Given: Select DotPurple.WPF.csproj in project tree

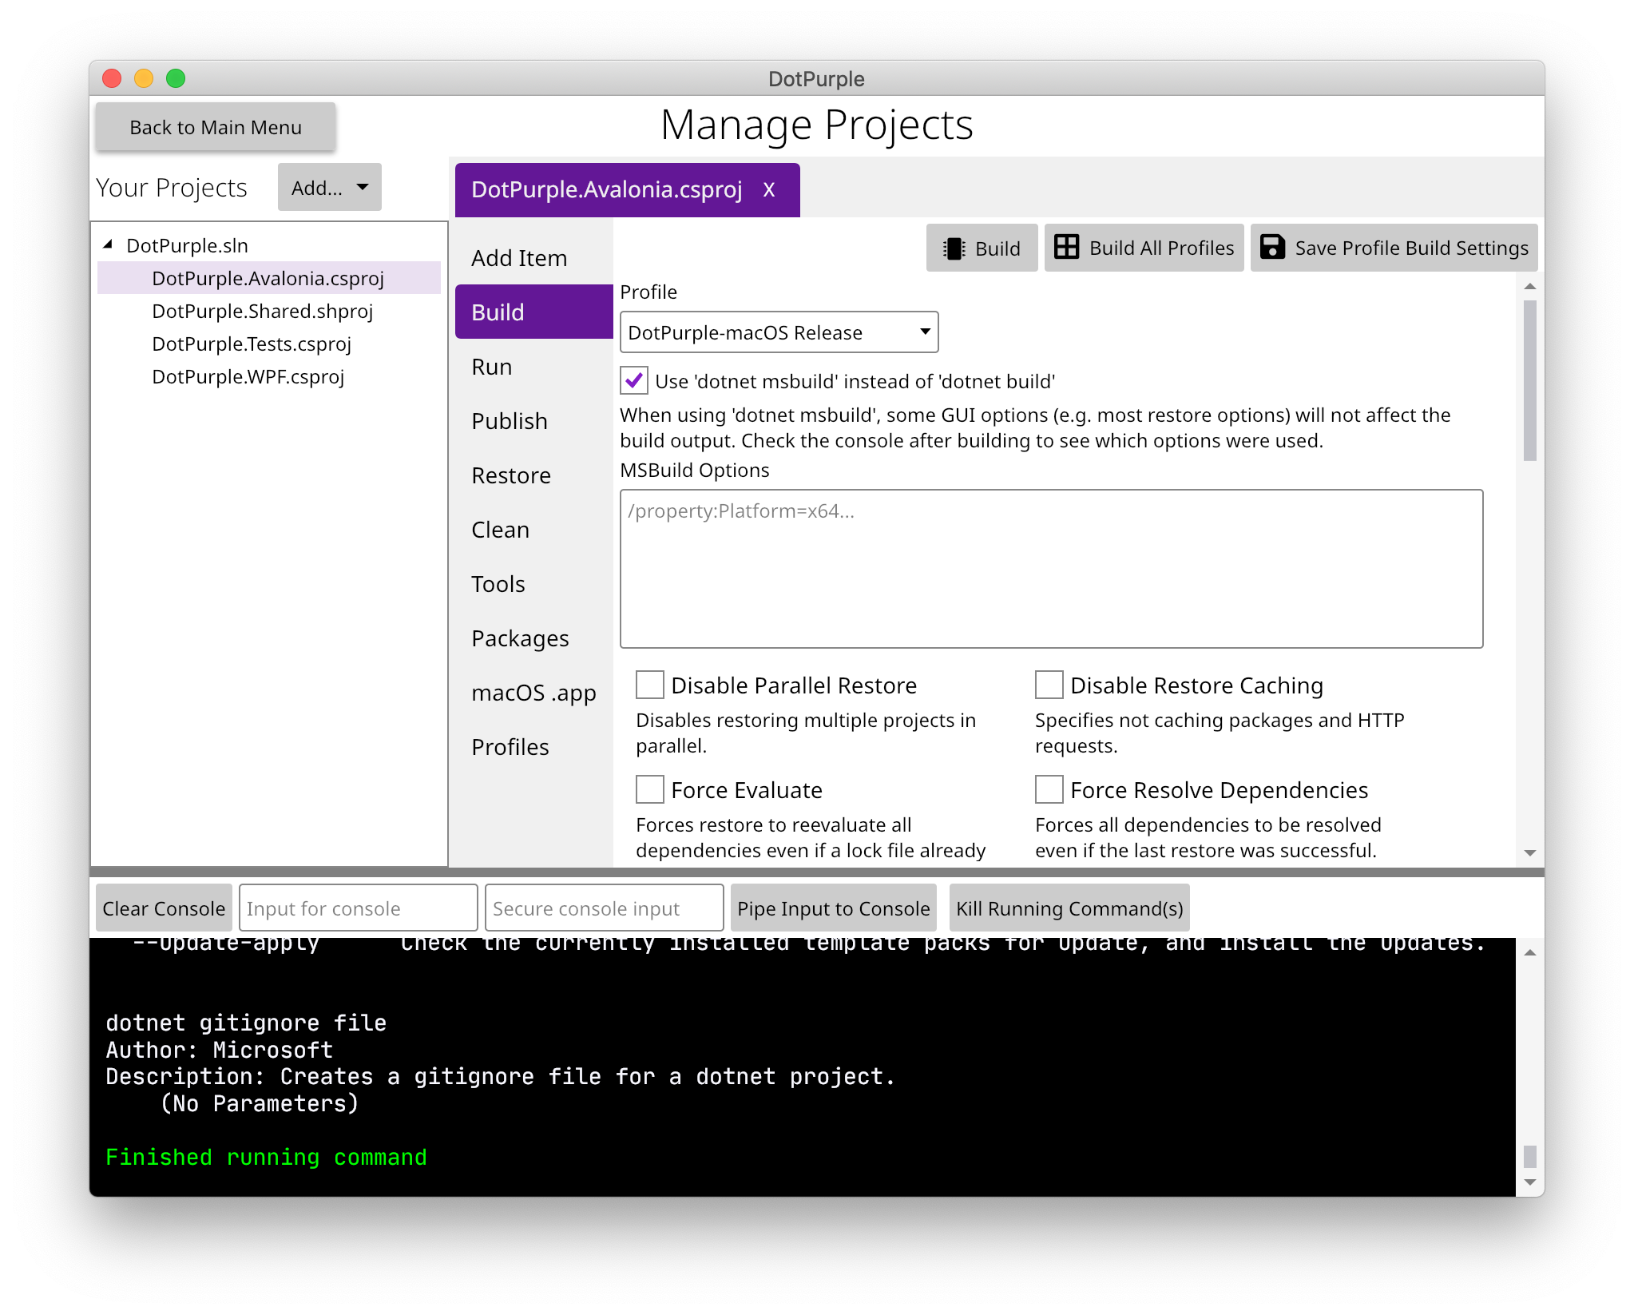Looking at the screenshot, I should (248, 376).
